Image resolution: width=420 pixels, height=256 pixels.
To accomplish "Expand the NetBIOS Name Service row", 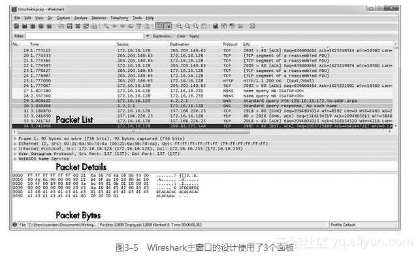I will [x=15, y=159].
